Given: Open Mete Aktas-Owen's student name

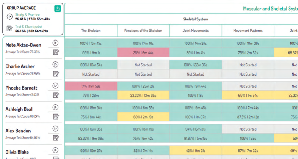Looking at the screenshot, I should point(23,45).
